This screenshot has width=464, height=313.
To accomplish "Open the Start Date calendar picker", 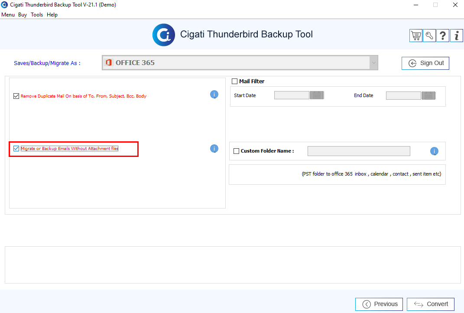I will 317,95.
